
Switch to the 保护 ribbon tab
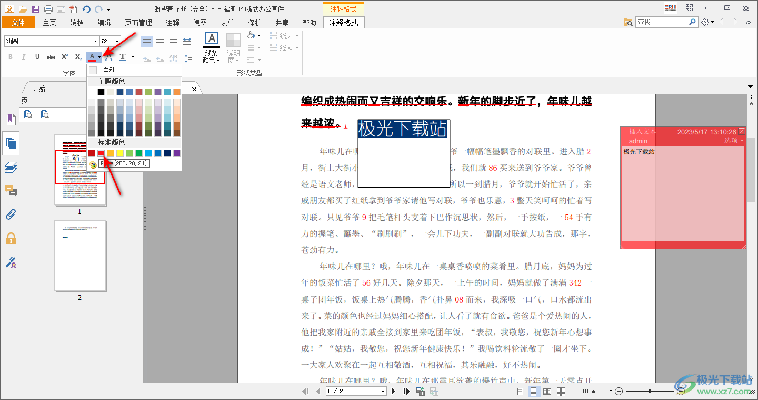(255, 23)
